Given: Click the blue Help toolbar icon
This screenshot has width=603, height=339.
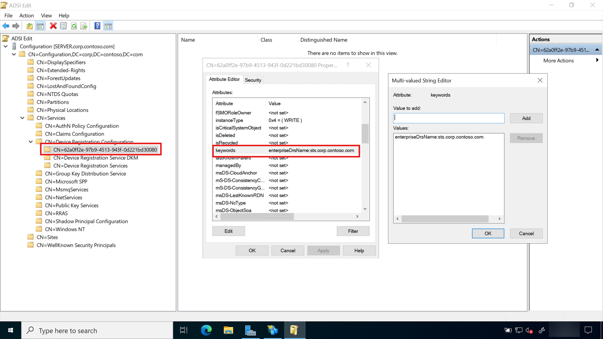Looking at the screenshot, I should 97,26.
